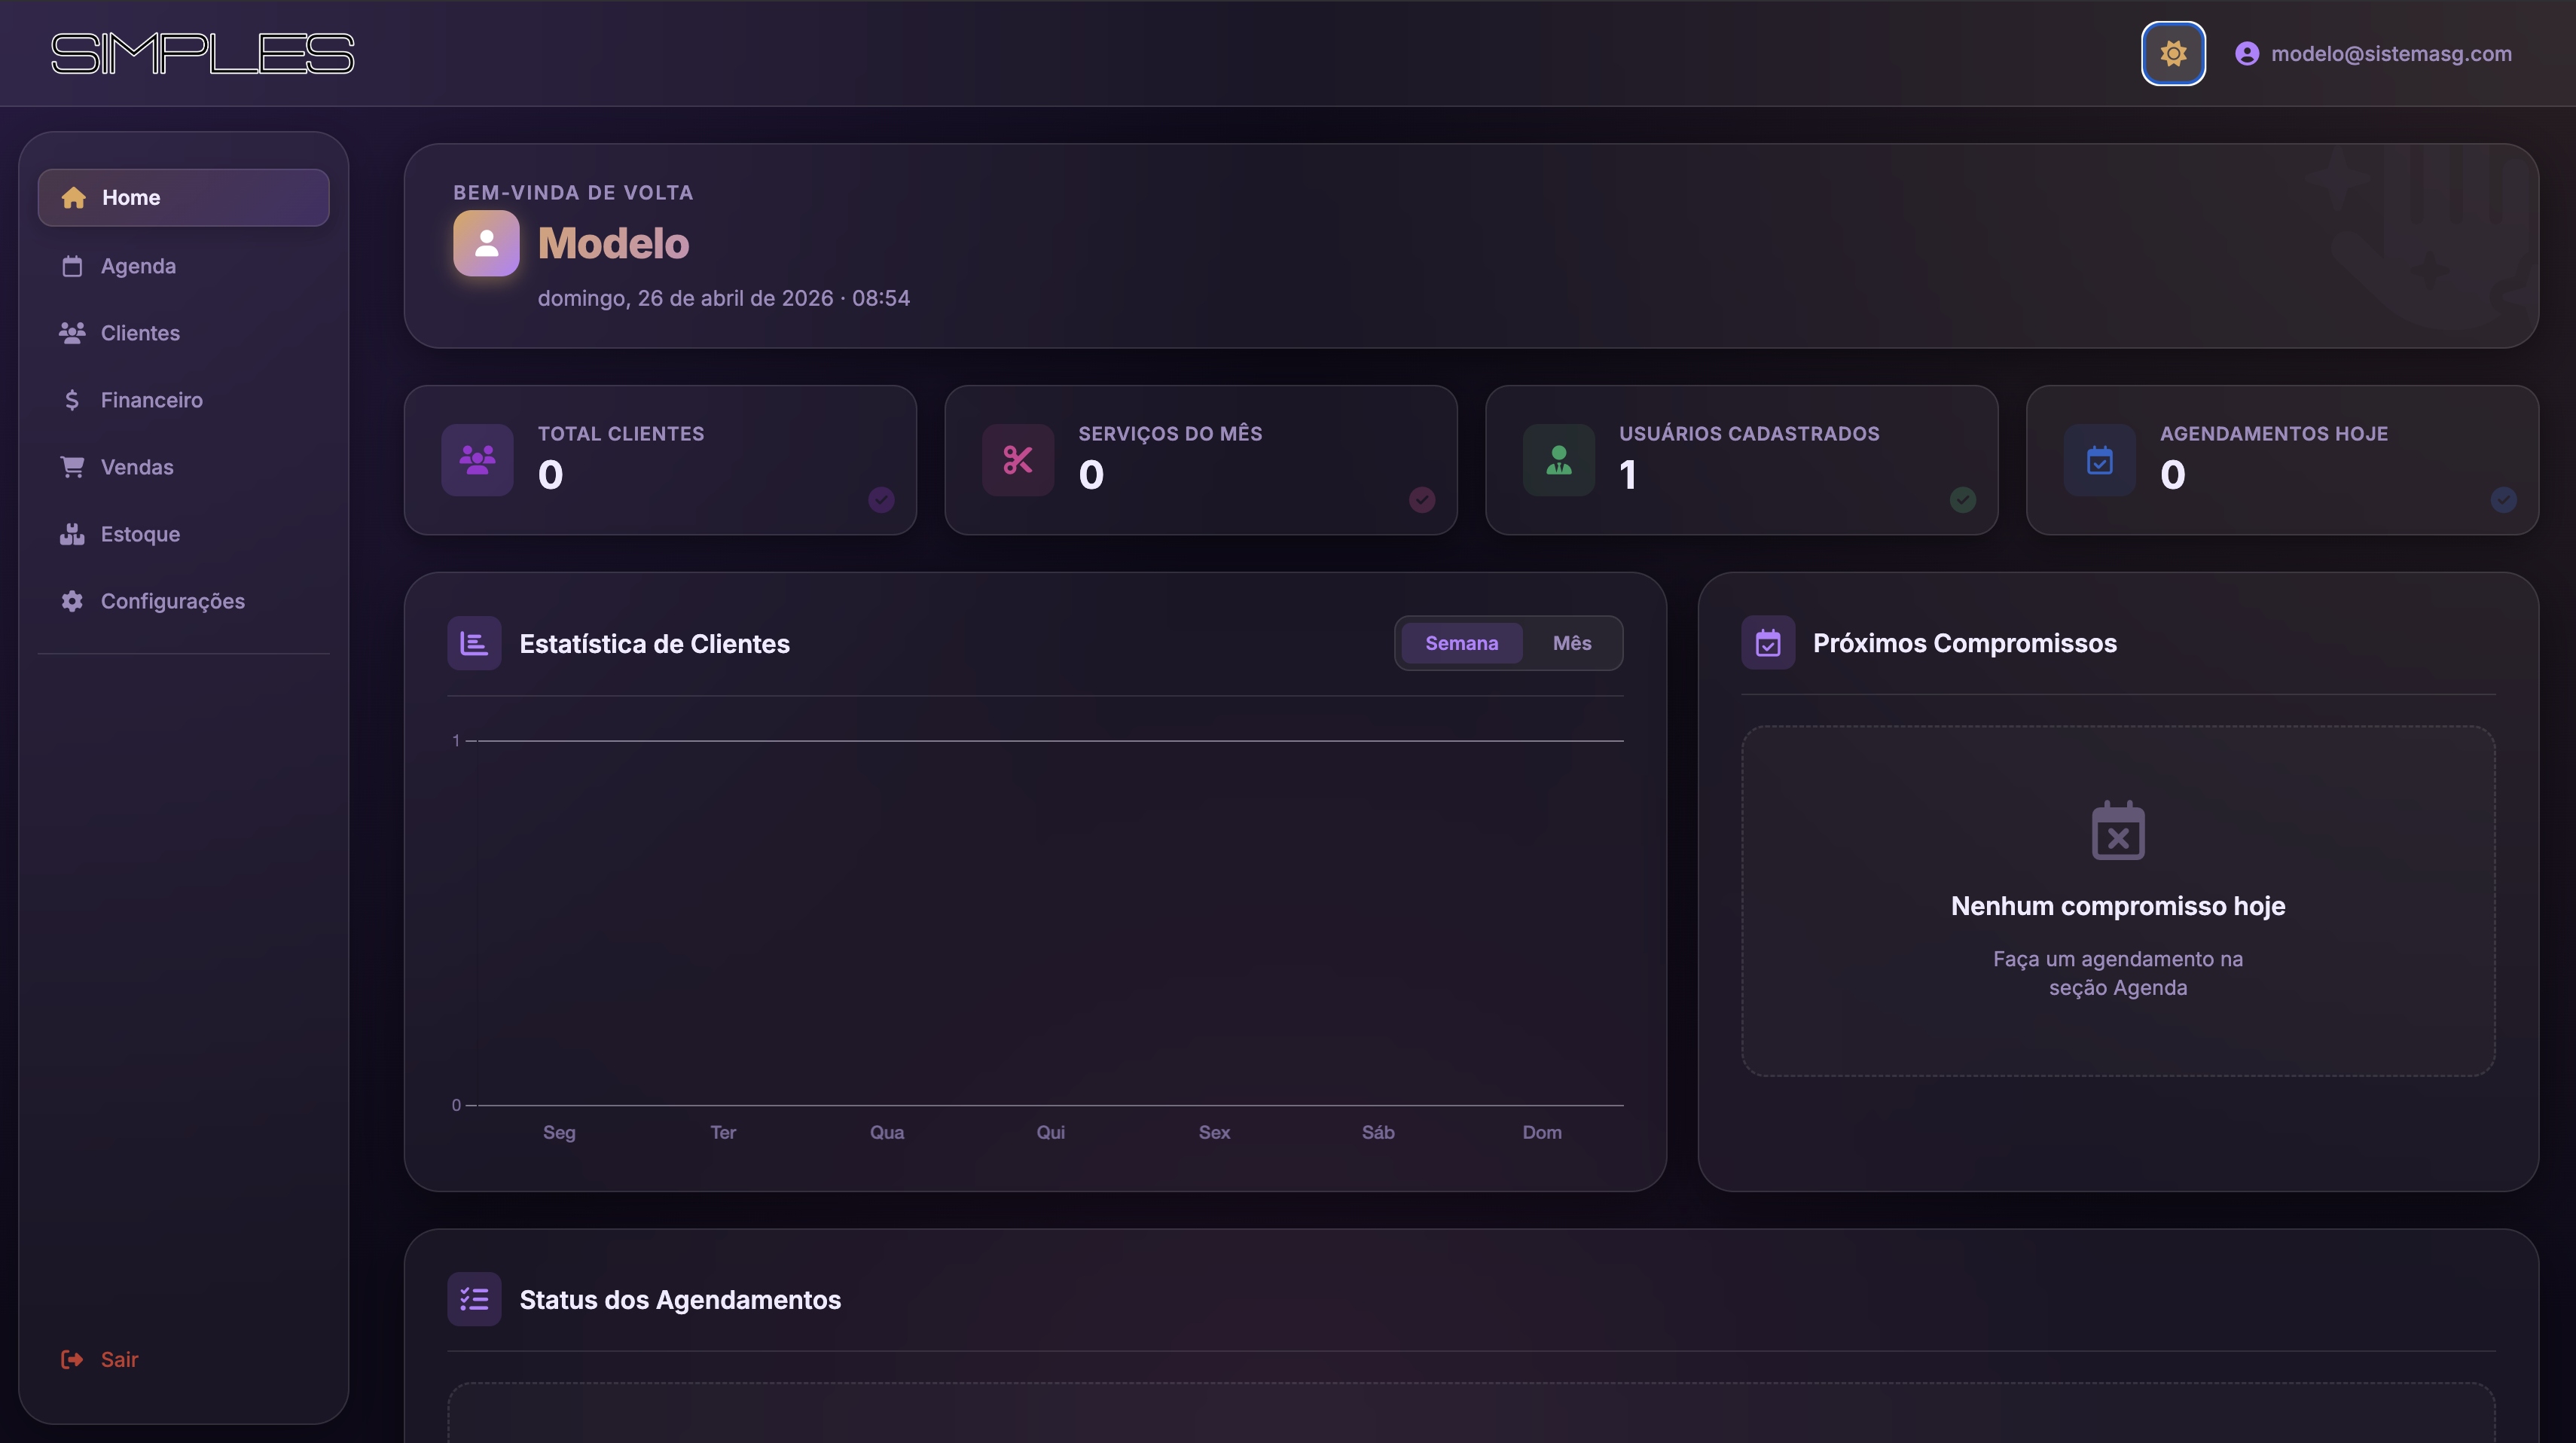Click the Total Clientes people icon
Screen dimensions: 2576x1443
click(477, 460)
